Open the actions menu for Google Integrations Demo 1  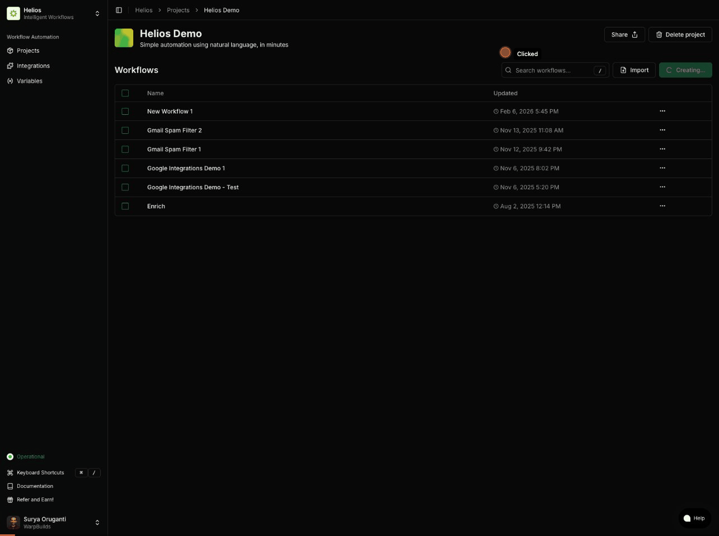coord(662,167)
